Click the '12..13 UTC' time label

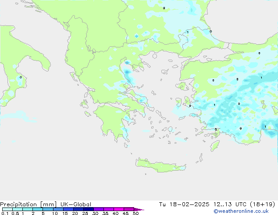(230, 204)
